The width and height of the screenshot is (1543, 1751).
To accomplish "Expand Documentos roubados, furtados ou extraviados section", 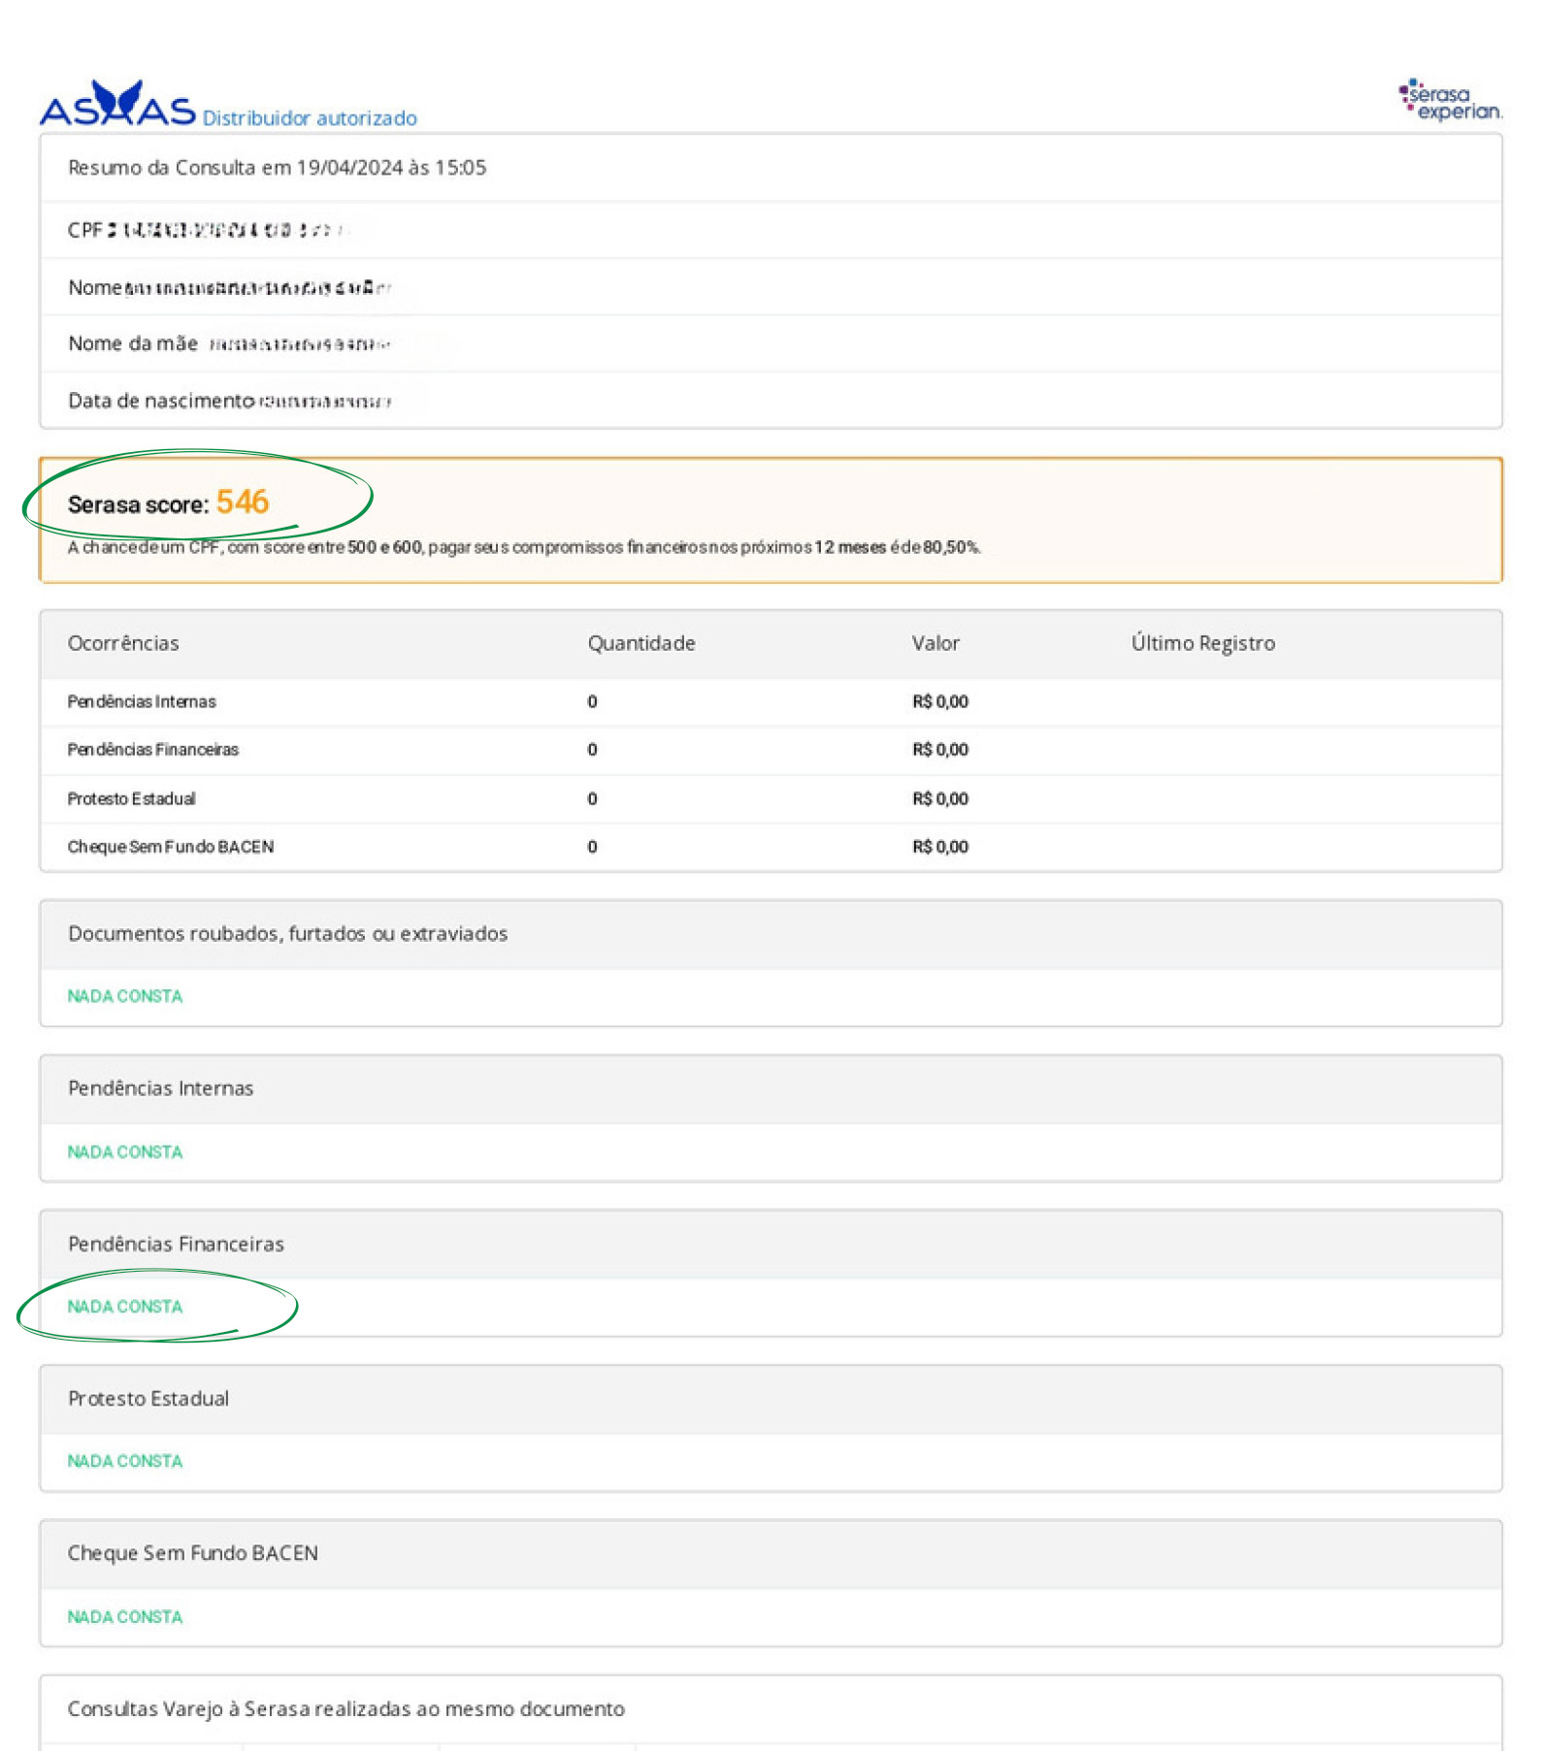I will click(x=287, y=933).
